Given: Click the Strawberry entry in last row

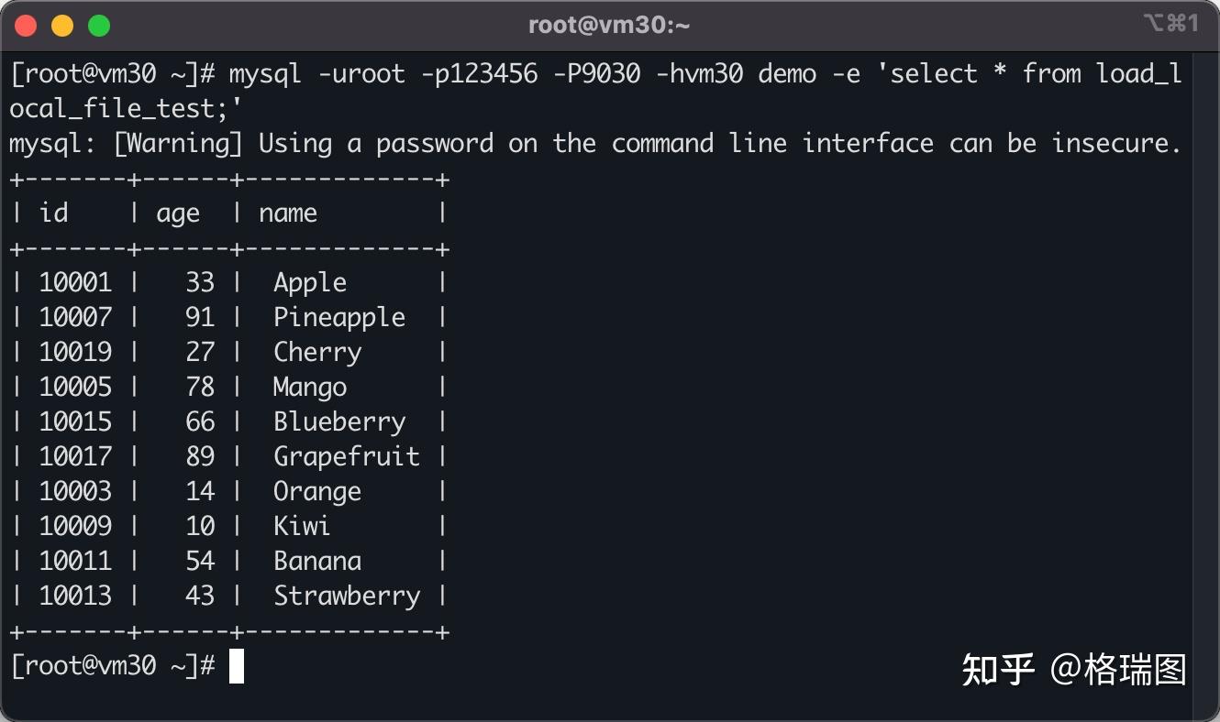Looking at the screenshot, I should click(347, 596).
